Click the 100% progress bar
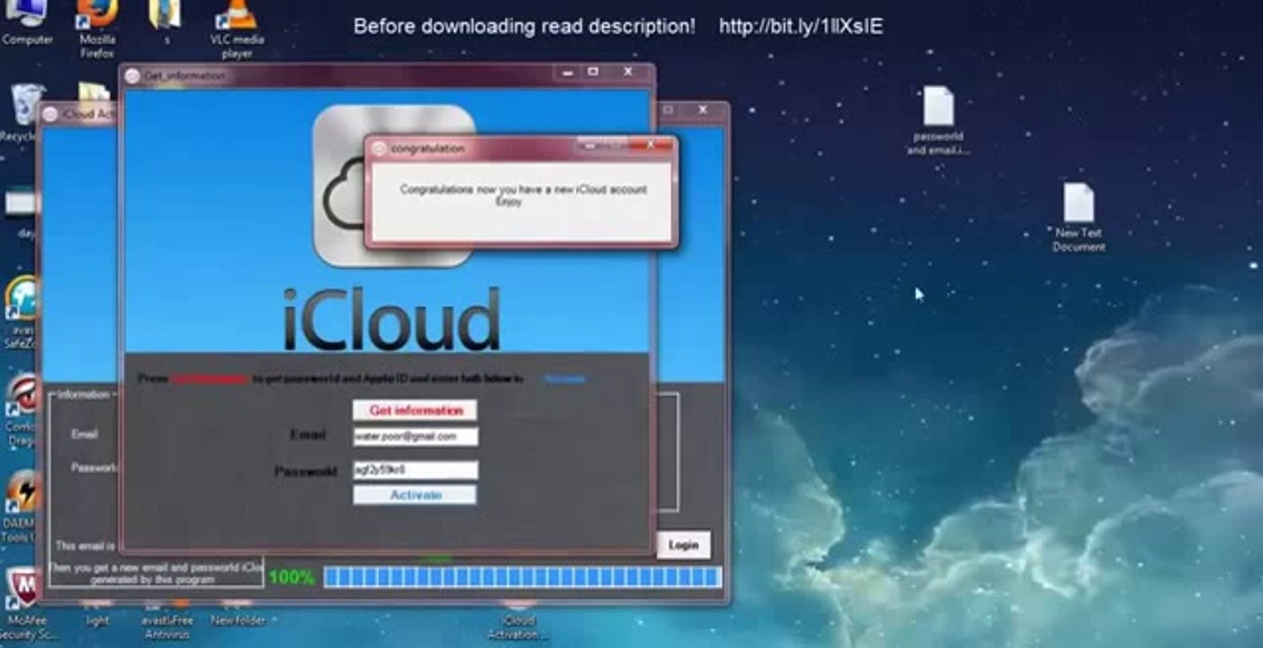Viewport: 1263px width, 648px height. pyautogui.click(x=522, y=577)
